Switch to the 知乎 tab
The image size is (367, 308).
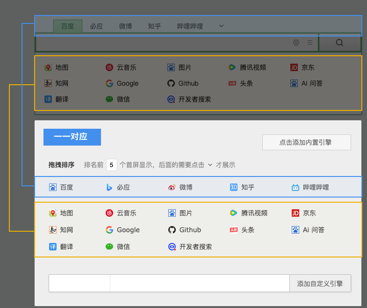154,26
